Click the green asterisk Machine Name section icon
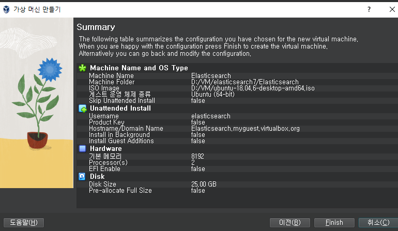398x231 pixels. 82,68
